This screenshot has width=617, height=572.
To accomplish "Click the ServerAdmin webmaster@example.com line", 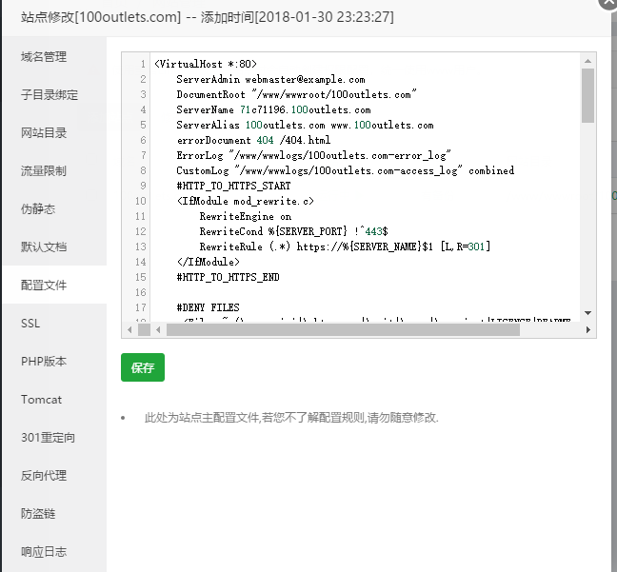I will pyautogui.click(x=270, y=79).
